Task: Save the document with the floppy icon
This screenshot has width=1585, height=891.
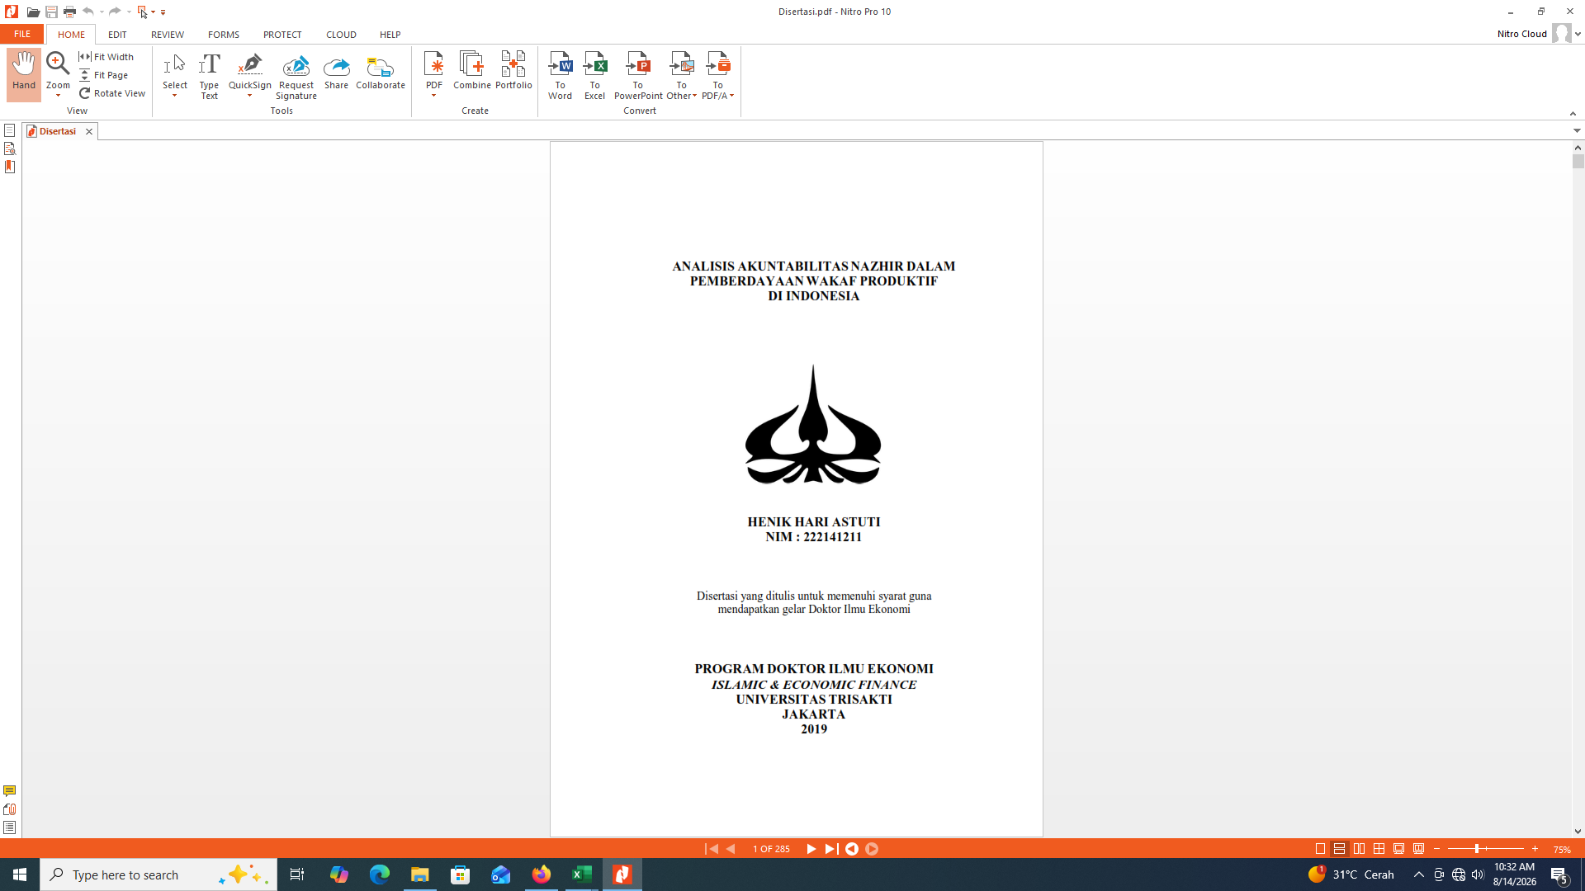Action: [x=51, y=12]
